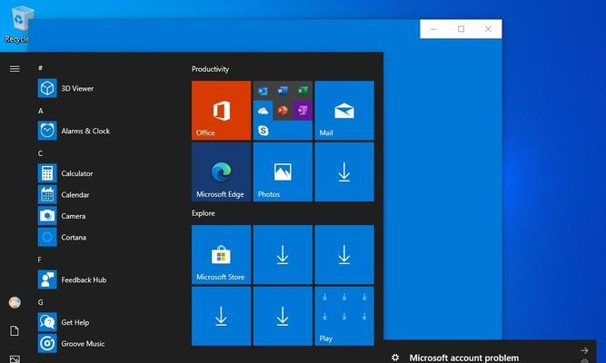Open the Mail tile
This screenshot has width=606, height=363.
(344, 111)
